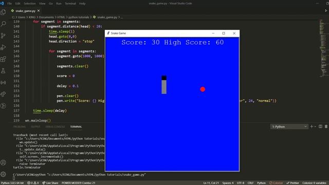Image resolution: width=329 pixels, height=185 pixels.
Task: Change Python language mode in status bar
Action: [x=261, y=183]
